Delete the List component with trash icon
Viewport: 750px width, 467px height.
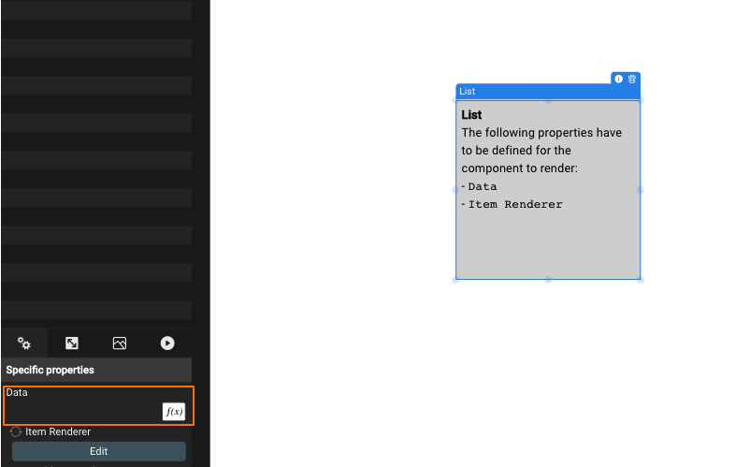[x=632, y=80]
